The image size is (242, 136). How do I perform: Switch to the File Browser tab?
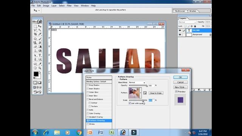point(180,11)
